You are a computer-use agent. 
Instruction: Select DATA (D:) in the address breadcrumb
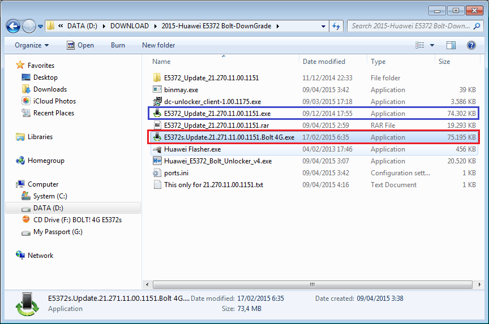pyautogui.click(x=82, y=26)
